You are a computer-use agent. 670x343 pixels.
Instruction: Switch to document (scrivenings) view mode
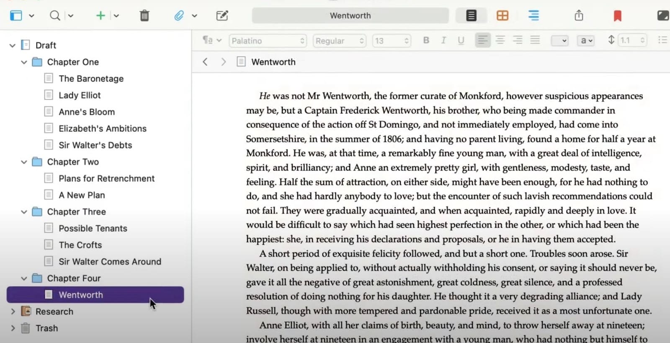point(471,16)
